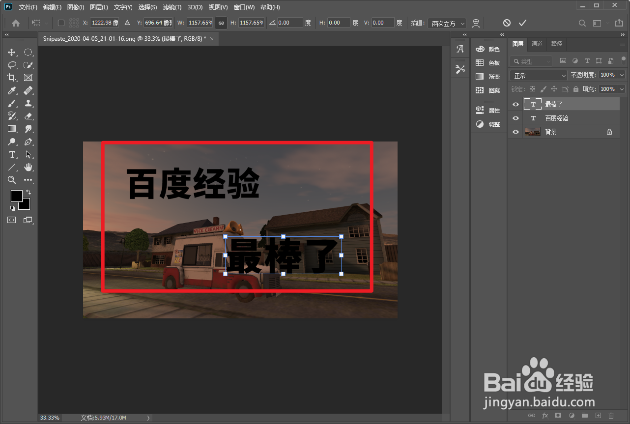Viewport: 630px width, 424px height.
Task: Open the 类型 layer filter dropdown
Action: (531, 61)
